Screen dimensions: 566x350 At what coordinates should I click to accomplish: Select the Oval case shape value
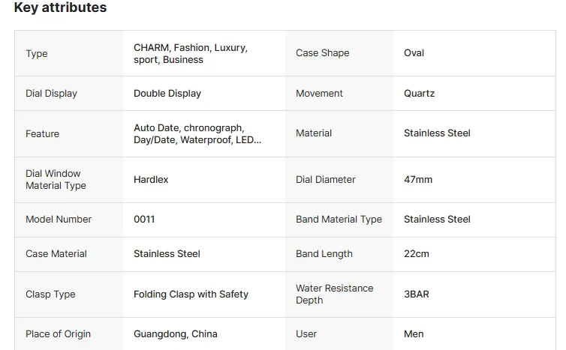[x=414, y=53]
